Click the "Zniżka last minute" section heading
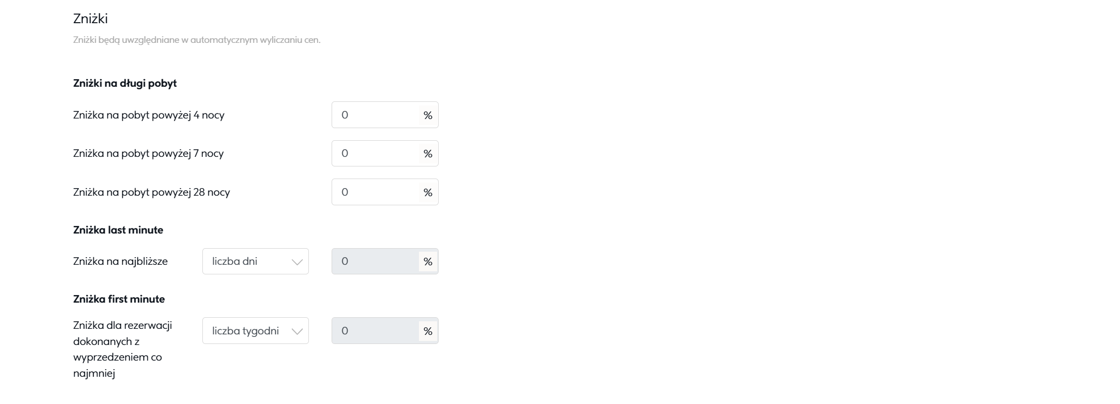The width and height of the screenshot is (1120, 404). [x=118, y=230]
